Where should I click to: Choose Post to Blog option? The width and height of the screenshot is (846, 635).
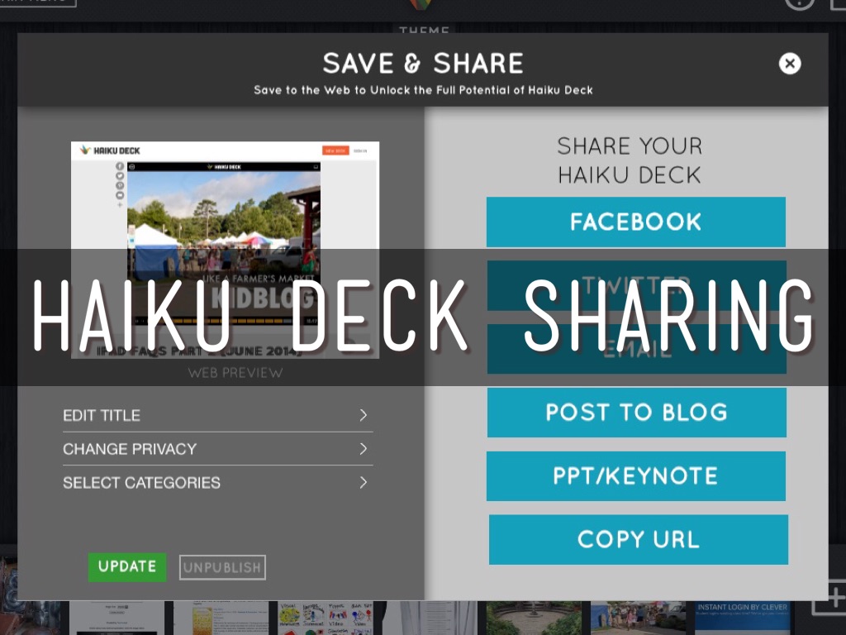[x=637, y=413]
